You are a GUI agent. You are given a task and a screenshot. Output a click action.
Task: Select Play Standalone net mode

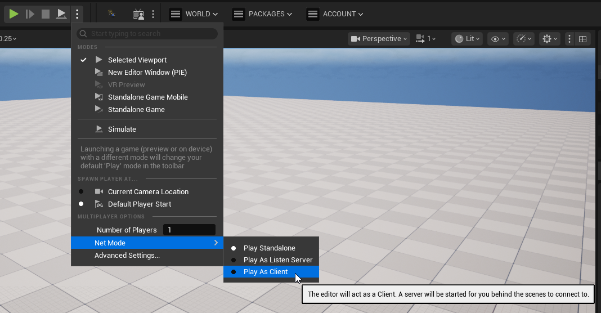[271, 248]
